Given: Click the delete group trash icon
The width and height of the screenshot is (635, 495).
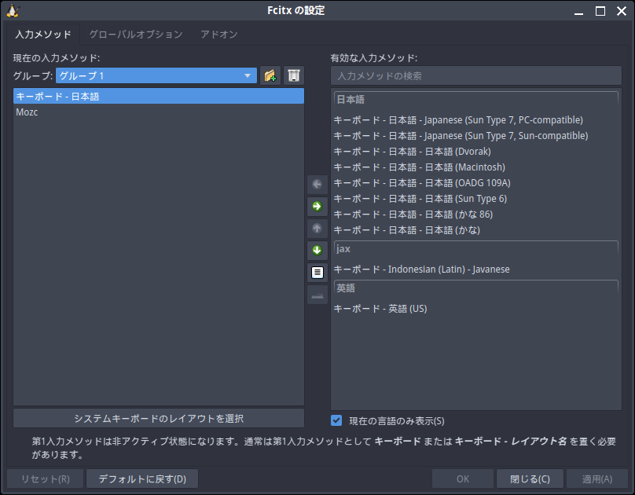Looking at the screenshot, I should (x=294, y=75).
